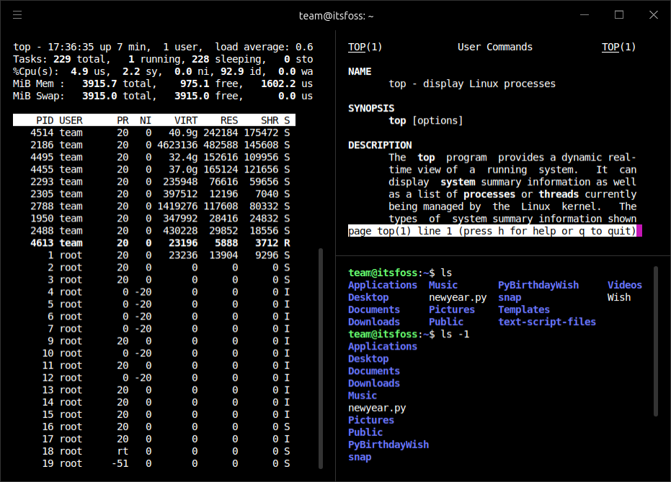Click the MiB Swap summary line
Image resolution: width=671 pixels, height=482 pixels.
(x=163, y=96)
